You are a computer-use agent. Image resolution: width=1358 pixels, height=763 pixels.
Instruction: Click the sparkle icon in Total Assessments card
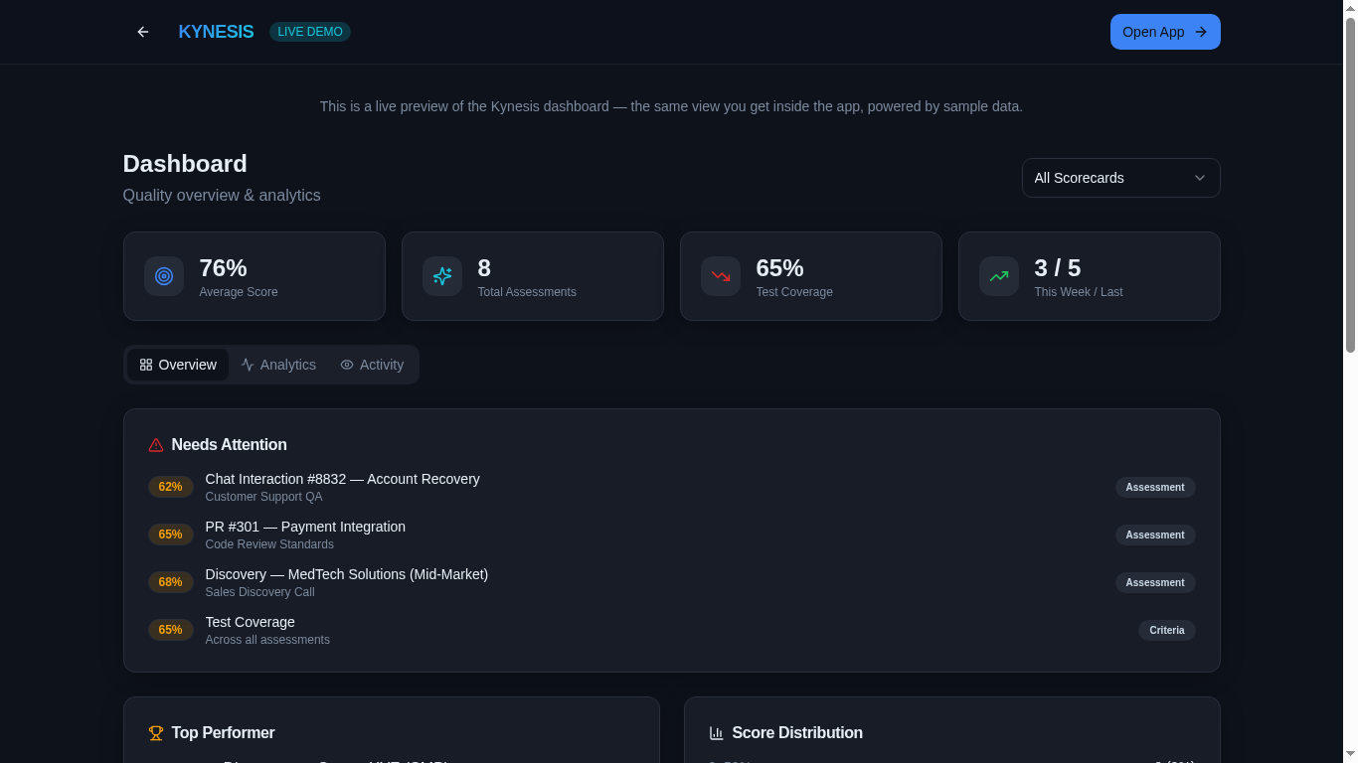[x=442, y=276]
